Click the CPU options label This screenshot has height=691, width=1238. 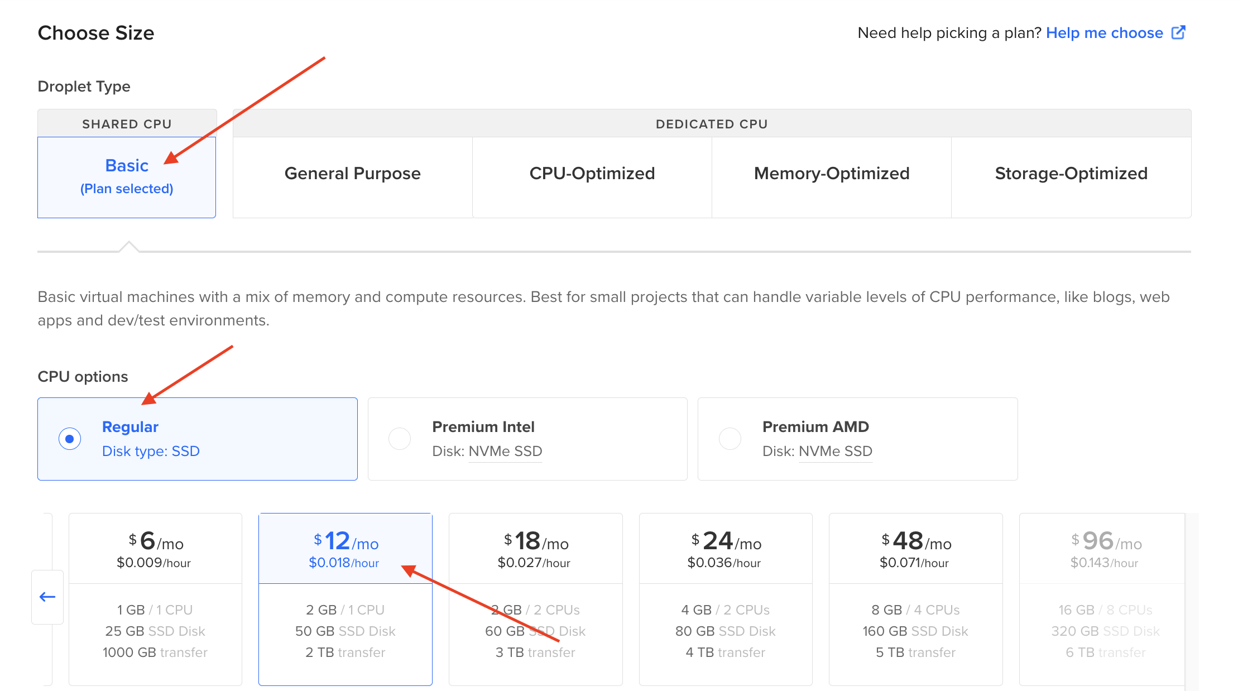click(83, 377)
